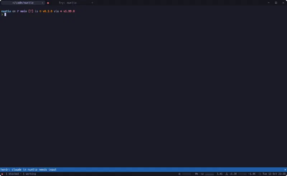Screen dimensions: 287x176
Task: Click the Rust version 'v1.99.0'
Action: pos(69,11)
